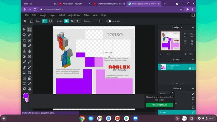
Task: Choose ellipse marquee type
Action: pos(51,21)
